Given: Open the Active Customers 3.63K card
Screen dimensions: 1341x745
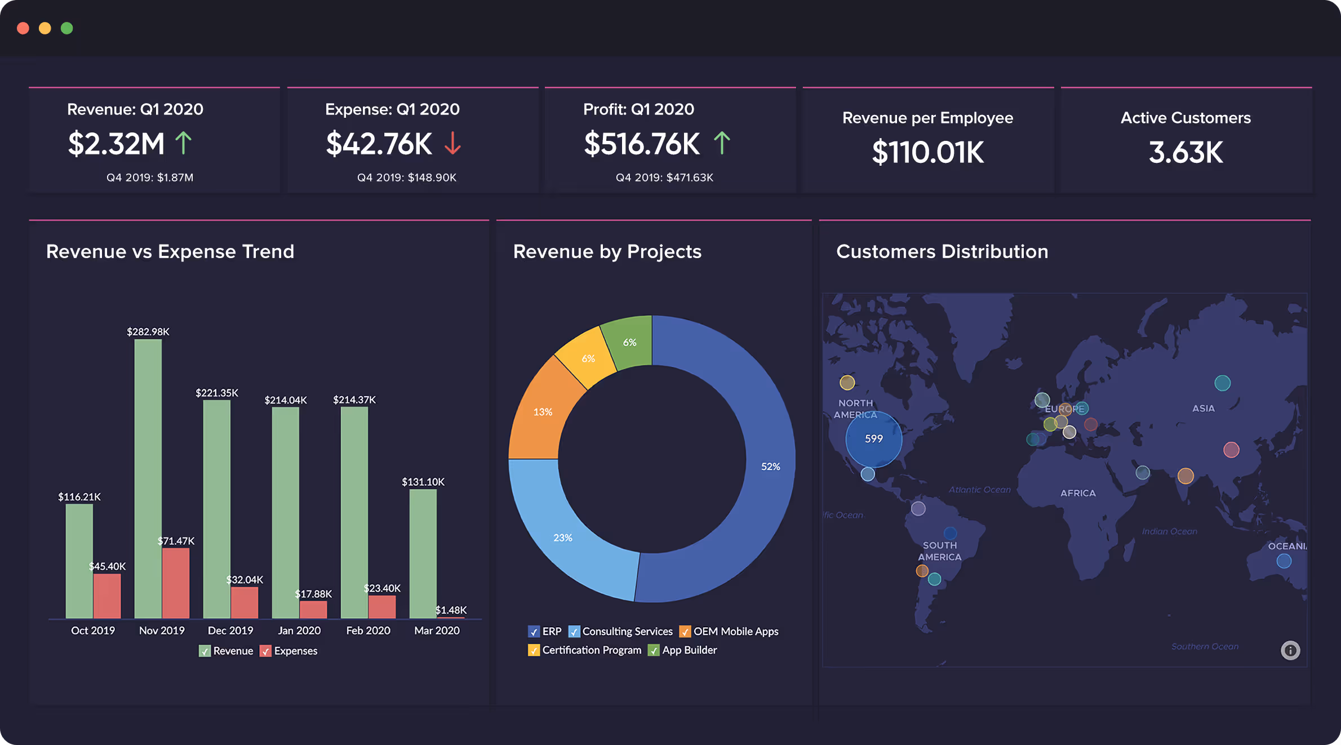Looking at the screenshot, I should click(1185, 141).
